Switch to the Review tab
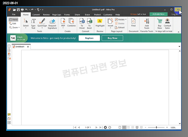Viewport: 188px width, 137px height. tap(46, 15)
